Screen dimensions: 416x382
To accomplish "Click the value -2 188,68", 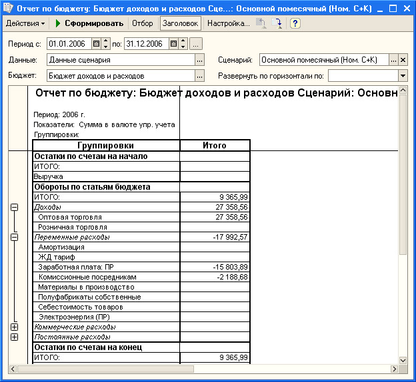I will pyautogui.click(x=233, y=277).
